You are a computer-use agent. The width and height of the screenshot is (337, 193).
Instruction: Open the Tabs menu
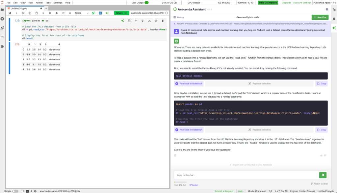48,3
